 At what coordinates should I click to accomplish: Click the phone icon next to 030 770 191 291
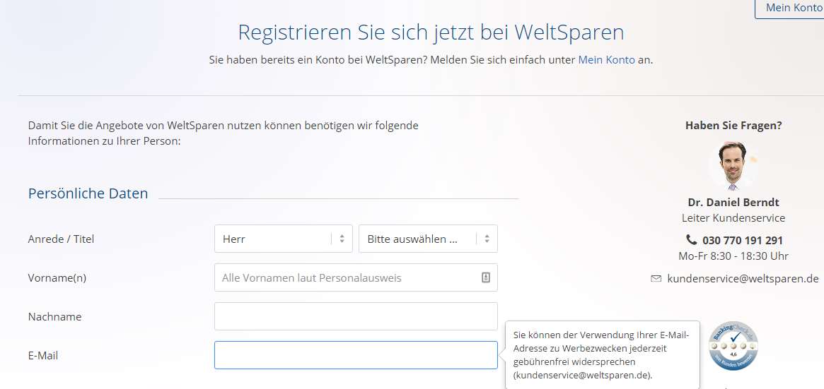tap(692, 240)
